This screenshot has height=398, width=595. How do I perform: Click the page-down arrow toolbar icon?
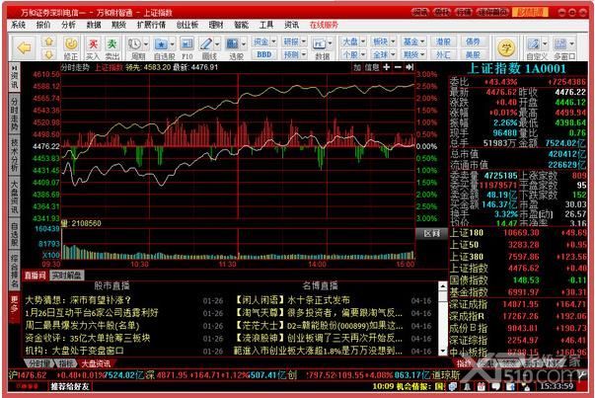(49, 54)
